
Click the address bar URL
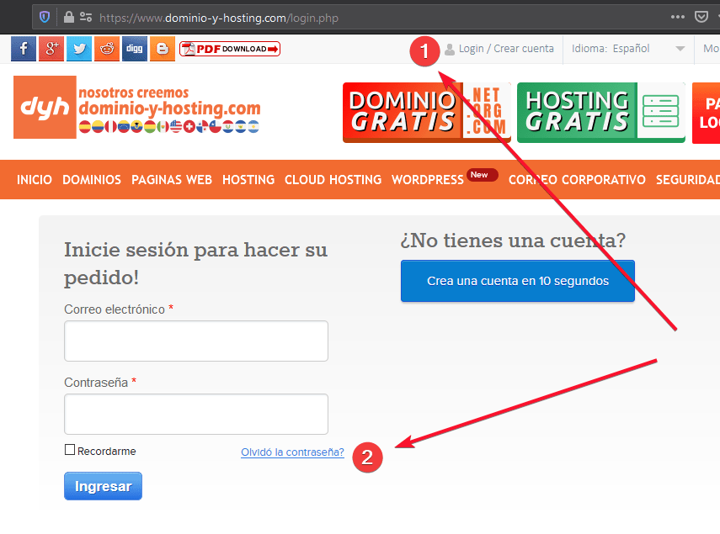tap(219, 18)
